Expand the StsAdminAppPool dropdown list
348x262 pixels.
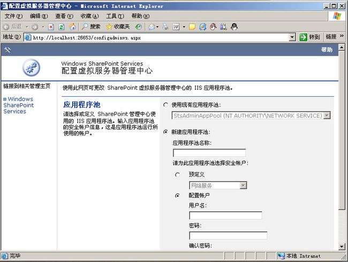(327, 115)
